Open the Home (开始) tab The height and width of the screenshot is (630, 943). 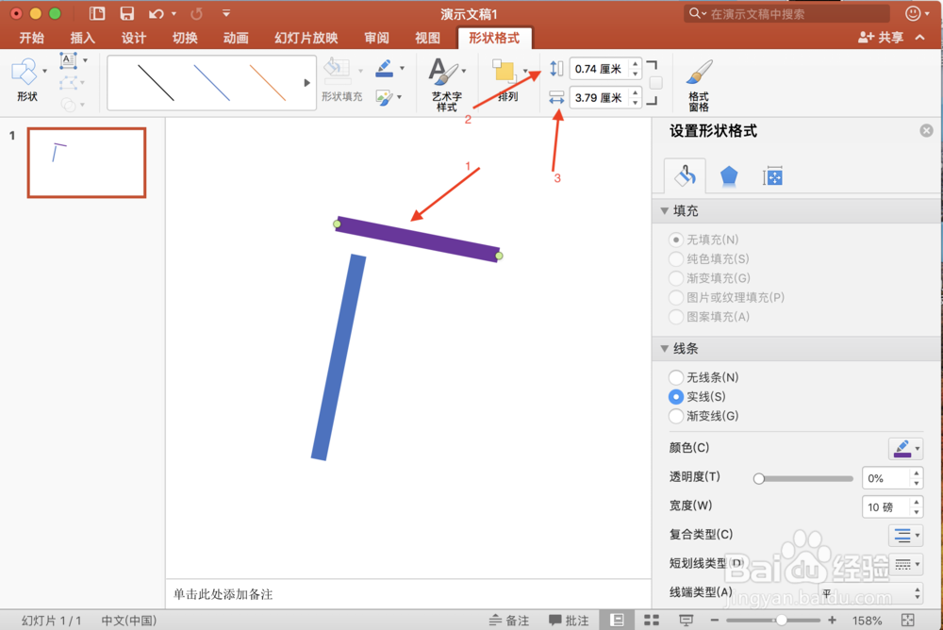click(31, 38)
